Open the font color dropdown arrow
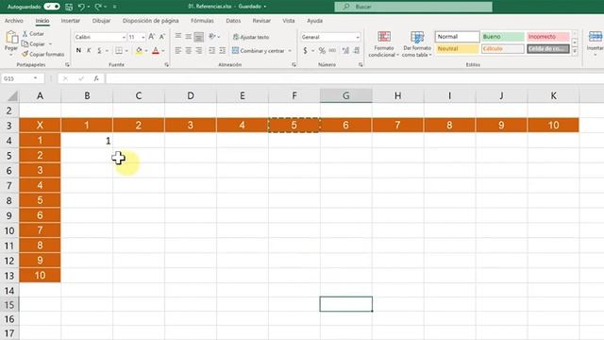This screenshot has height=340, width=604. click(x=163, y=51)
